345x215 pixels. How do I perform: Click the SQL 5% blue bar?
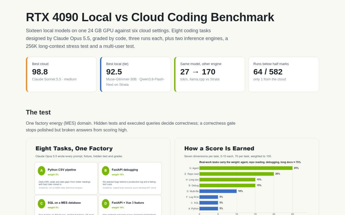(x=209, y=203)
